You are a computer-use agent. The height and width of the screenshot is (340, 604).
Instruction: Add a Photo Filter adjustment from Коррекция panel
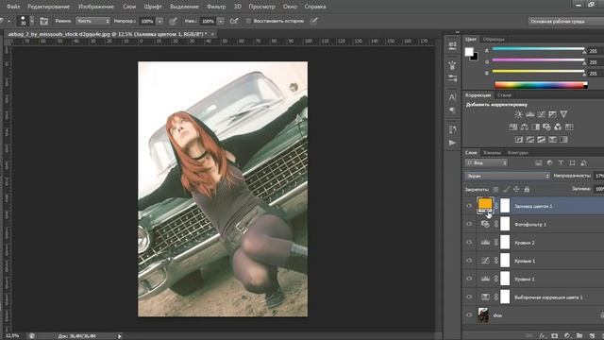[546, 127]
